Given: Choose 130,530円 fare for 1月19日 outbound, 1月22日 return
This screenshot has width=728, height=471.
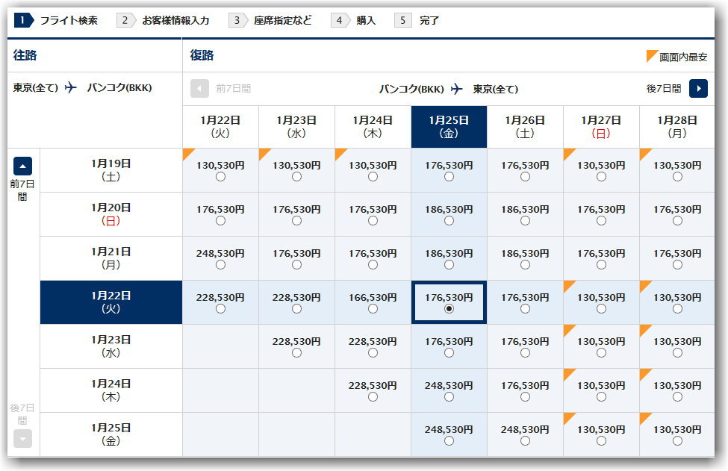Looking at the screenshot, I should [220, 177].
